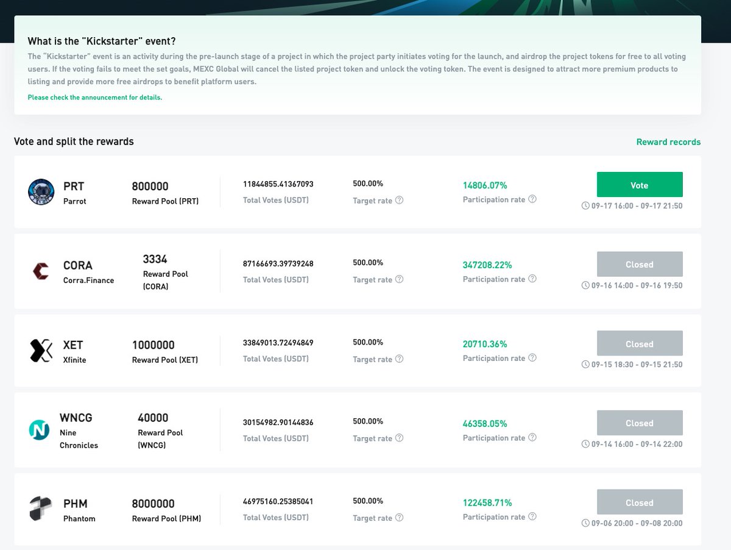Click the Xfinite XET token logo
The width and height of the screenshot is (731, 550).
pos(41,351)
